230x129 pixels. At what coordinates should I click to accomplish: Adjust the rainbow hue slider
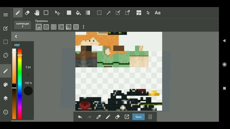pos(20,84)
